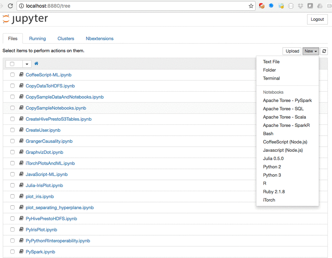Click the home breadcrumb icon above the file list

point(37,63)
